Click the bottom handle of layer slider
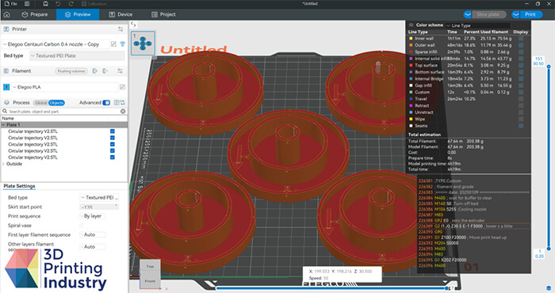Image resolution: width=555 pixels, height=293 pixels. click(x=549, y=249)
